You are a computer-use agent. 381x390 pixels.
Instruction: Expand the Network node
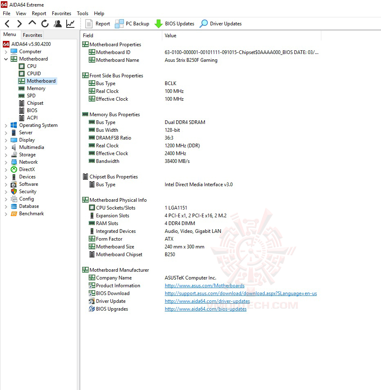click(x=6, y=162)
